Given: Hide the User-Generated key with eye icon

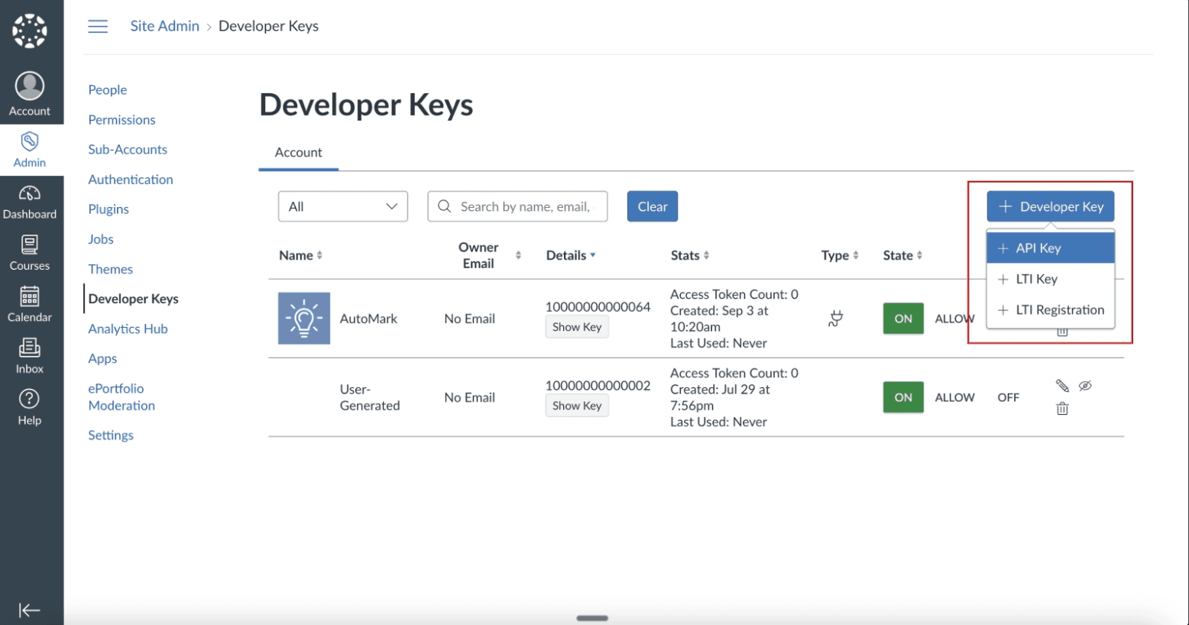Looking at the screenshot, I should (1086, 386).
